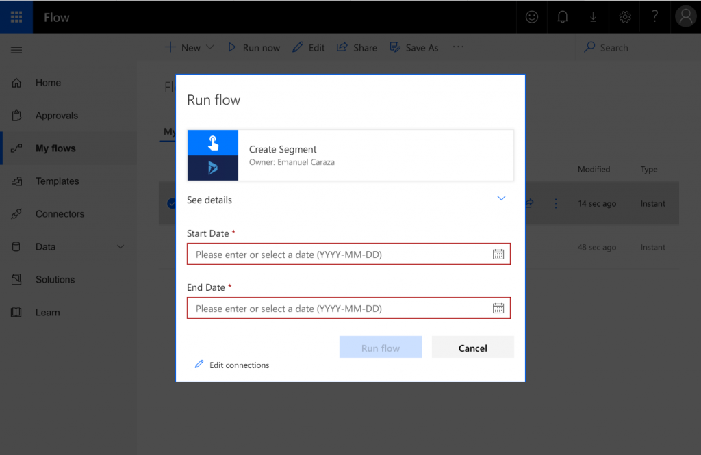Click inside the End Date input field

pos(329,308)
